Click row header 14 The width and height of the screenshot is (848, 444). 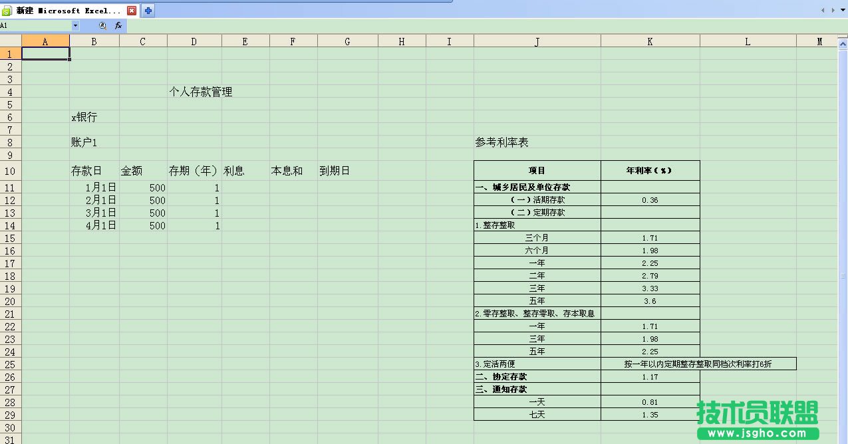[x=9, y=225]
